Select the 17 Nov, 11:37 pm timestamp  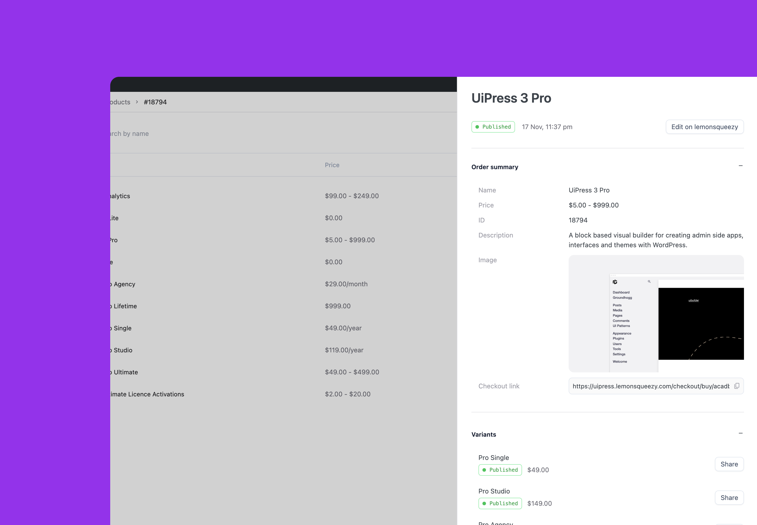tap(547, 127)
